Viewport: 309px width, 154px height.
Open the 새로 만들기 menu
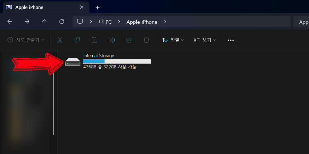click(x=26, y=40)
